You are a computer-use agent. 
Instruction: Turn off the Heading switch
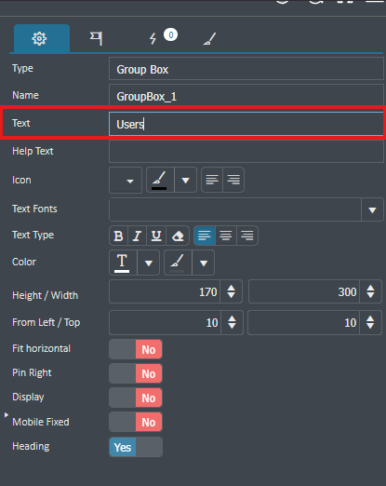pos(136,447)
